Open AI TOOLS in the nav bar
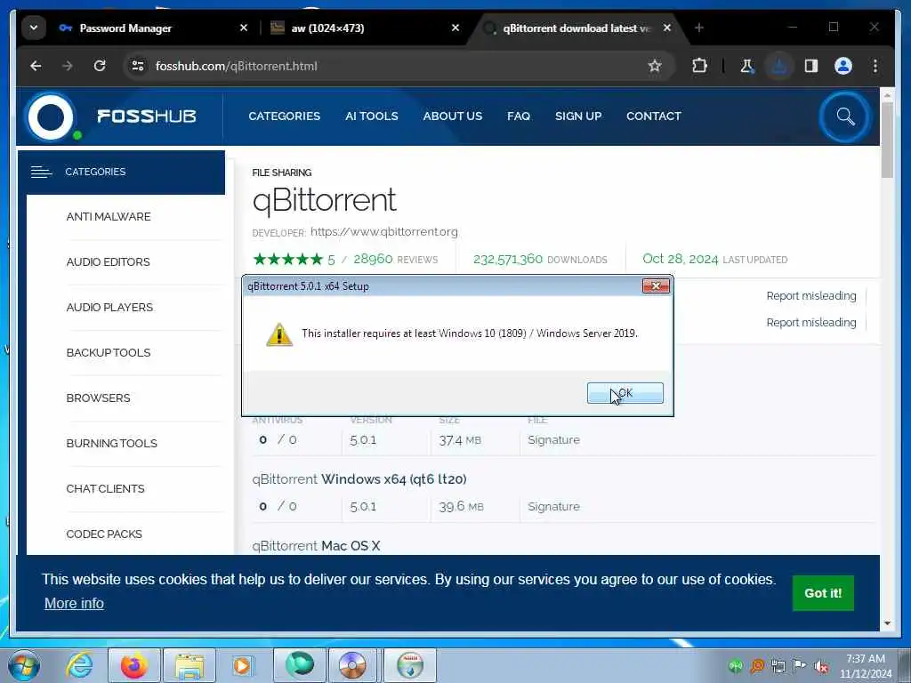 click(x=372, y=117)
